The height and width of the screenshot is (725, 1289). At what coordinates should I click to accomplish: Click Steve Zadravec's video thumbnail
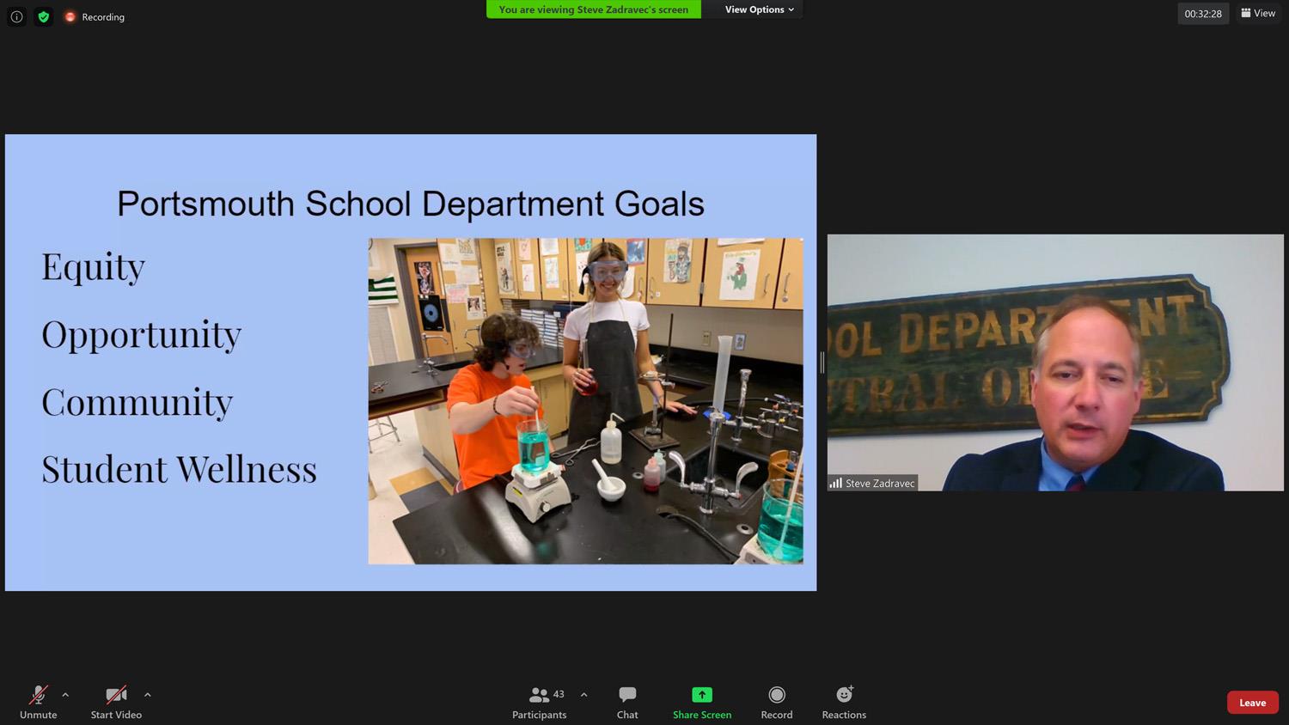pyautogui.click(x=1055, y=362)
